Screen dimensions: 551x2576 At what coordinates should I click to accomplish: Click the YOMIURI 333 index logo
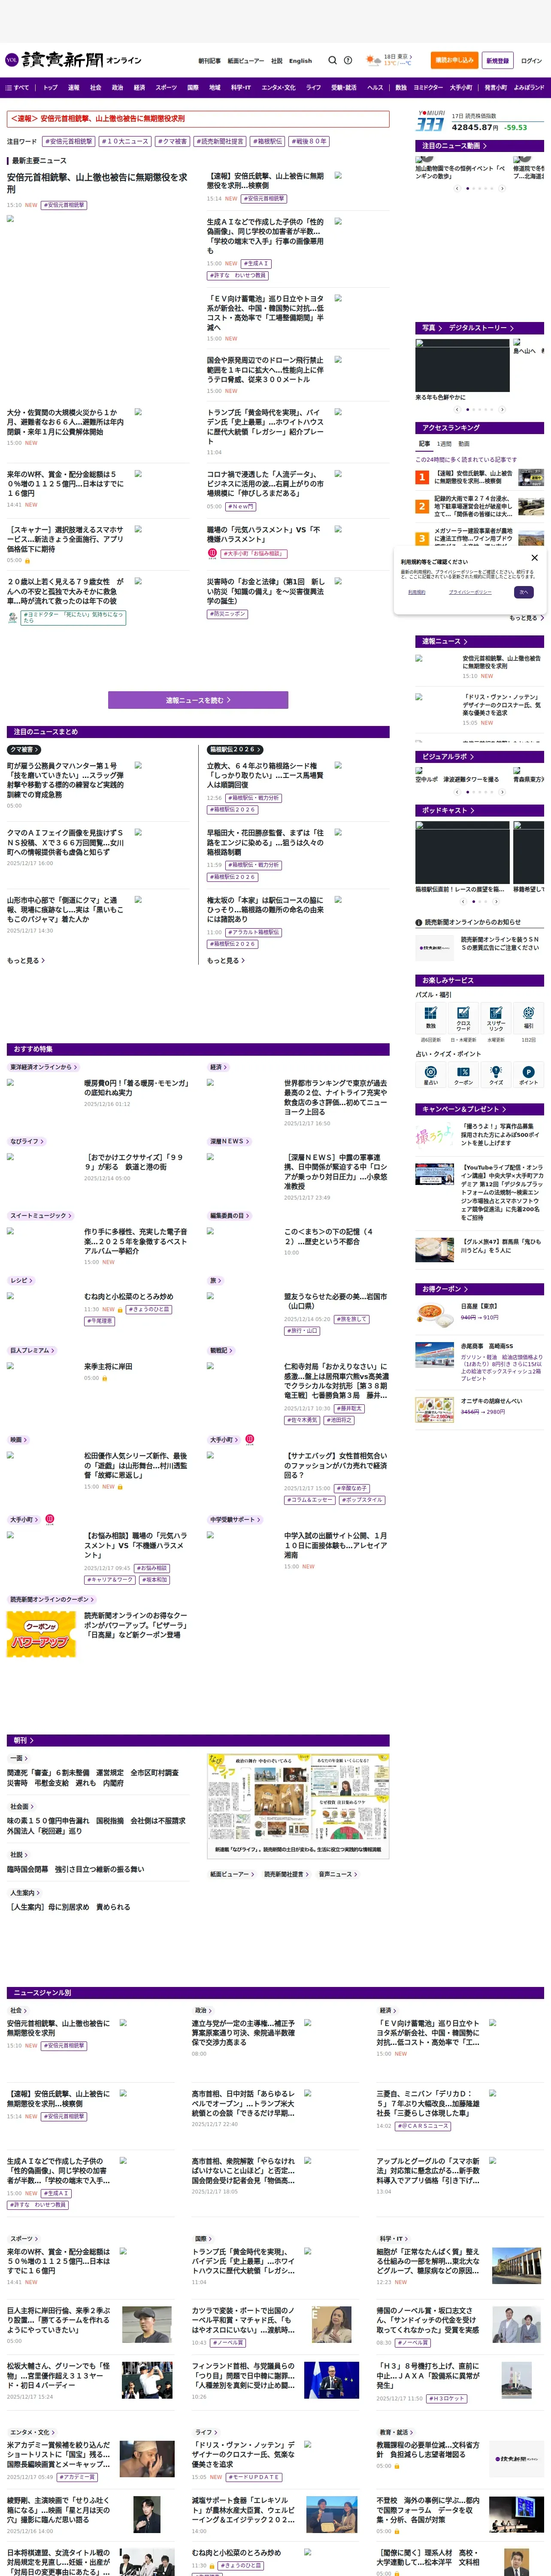click(x=430, y=121)
